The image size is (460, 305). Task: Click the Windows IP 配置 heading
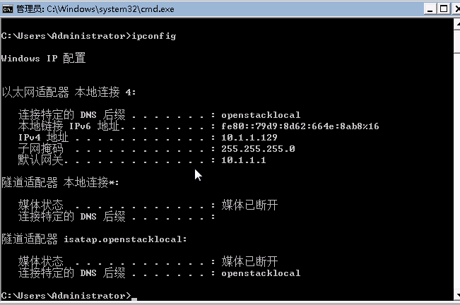pos(43,58)
